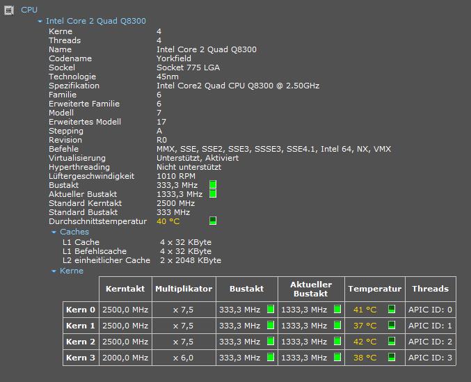Click Kern 1 temperature graph icon
471x382 pixels.
click(x=392, y=325)
